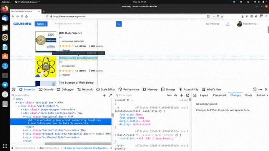Reload the page
The image size is (269, 151).
click(22, 16)
